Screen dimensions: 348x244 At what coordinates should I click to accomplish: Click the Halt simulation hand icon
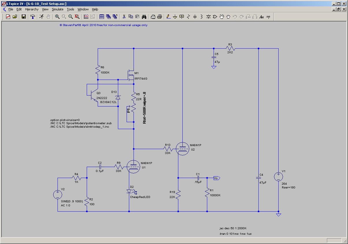[x=48, y=17]
